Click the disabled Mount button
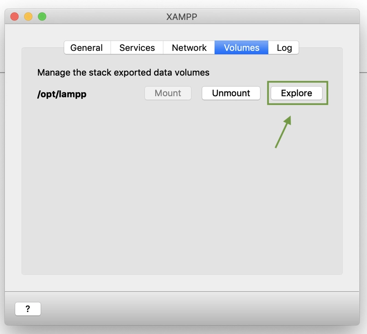The image size is (367, 334). [x=168, y=93]
